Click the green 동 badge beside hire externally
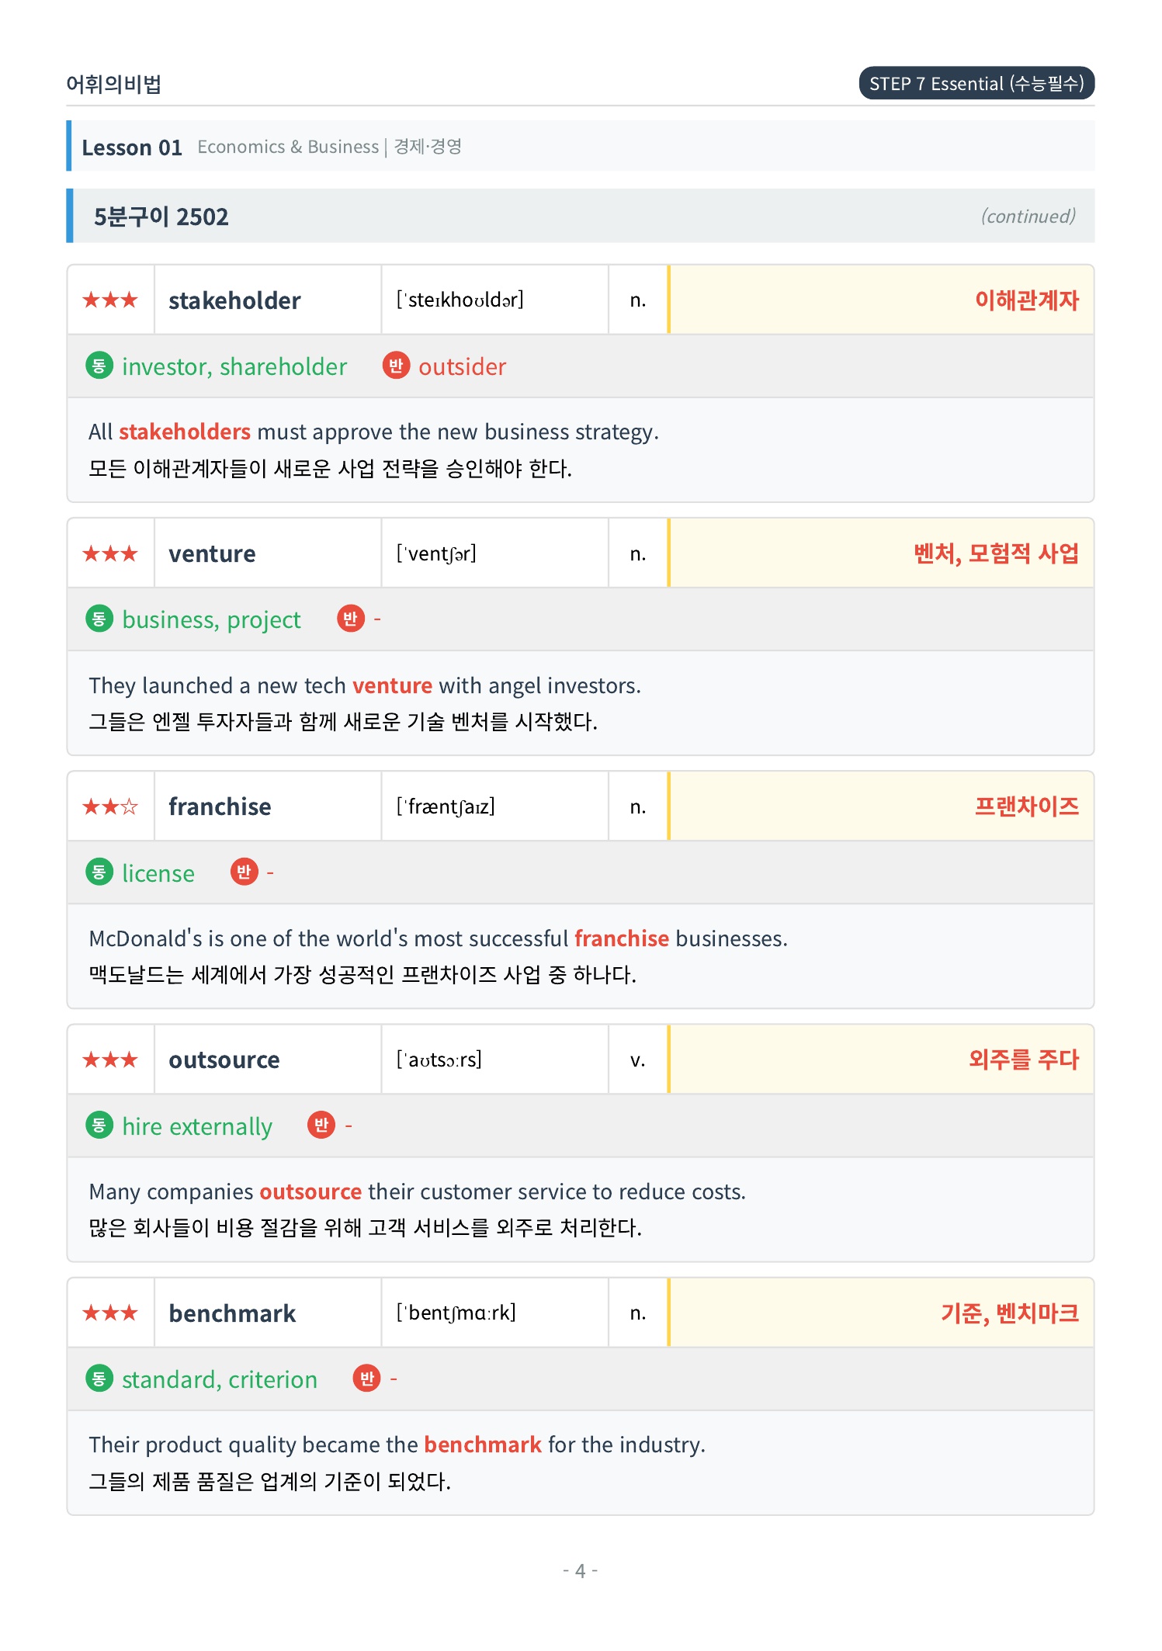1162x1651 pixels. [99, 1125]
